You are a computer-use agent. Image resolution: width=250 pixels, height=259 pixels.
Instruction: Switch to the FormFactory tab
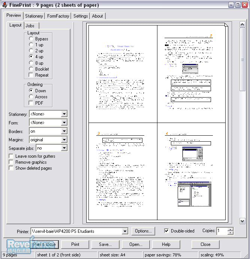(58, 16)
